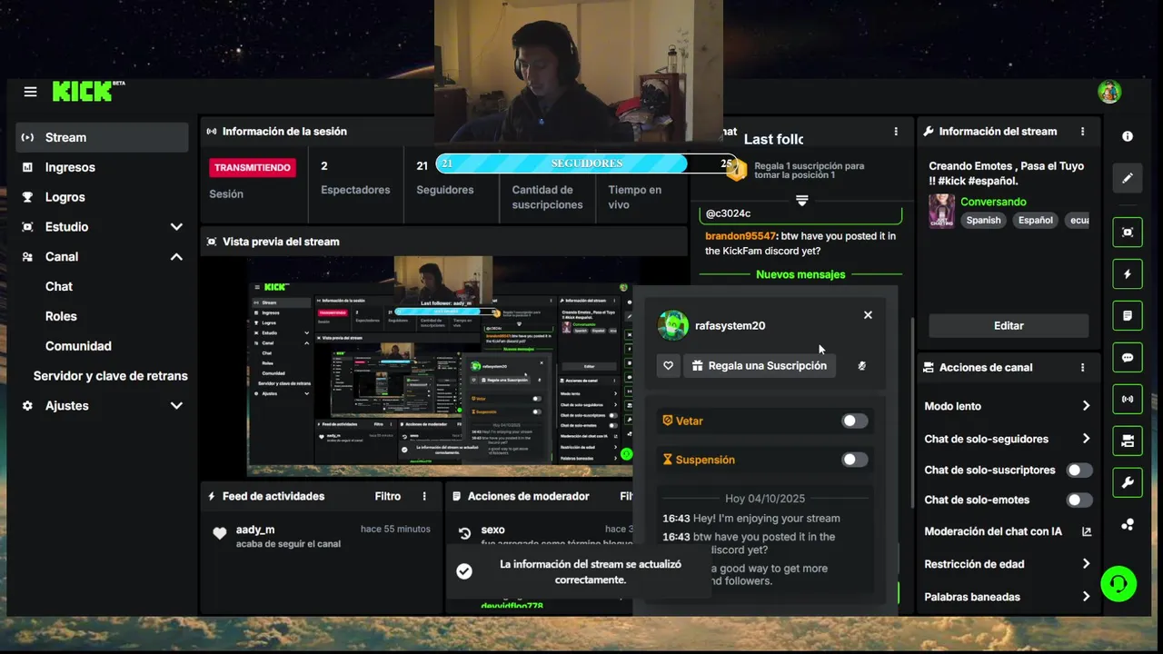This screenshot has height=654, width=1163.
Task: Open Roles under Canal
Action: (x=61, y=316)
